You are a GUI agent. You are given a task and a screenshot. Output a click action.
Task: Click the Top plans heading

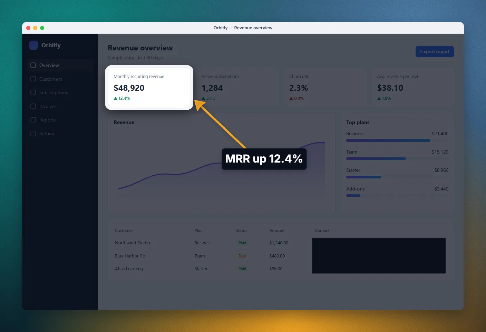[x=358, y=123]
